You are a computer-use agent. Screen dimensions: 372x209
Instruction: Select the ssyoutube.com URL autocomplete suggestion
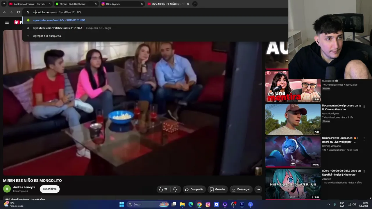[x=155, y=20]
